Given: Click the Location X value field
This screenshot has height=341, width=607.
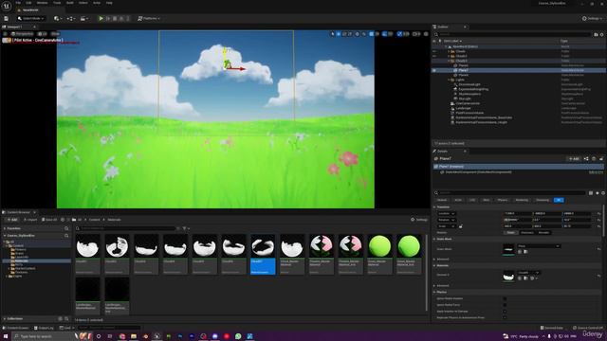Looking at the screenshot, I should pos(518,213).
